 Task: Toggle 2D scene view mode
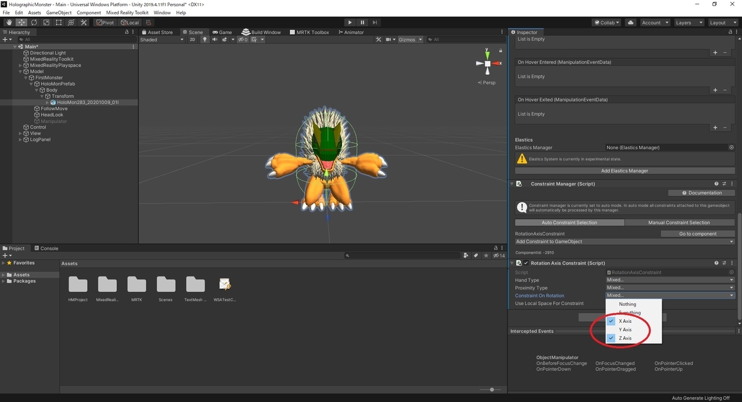(x=192, y=40)
